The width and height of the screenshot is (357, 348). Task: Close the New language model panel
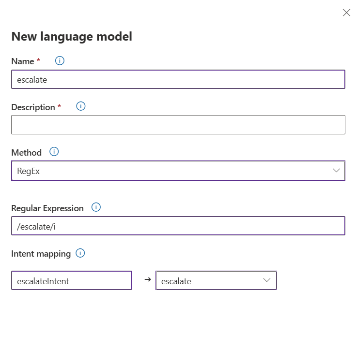[x=346, y=13]
